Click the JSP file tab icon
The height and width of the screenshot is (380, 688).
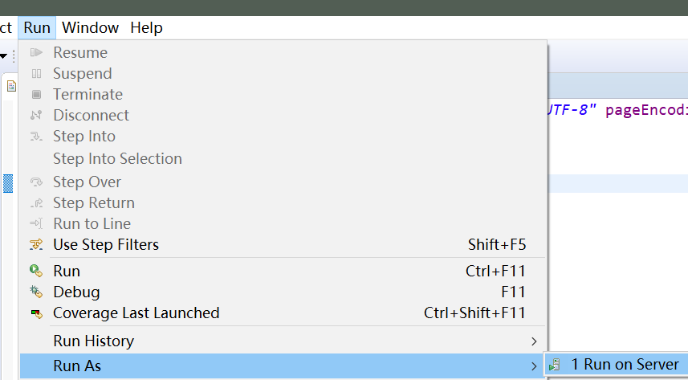(11, 86)
